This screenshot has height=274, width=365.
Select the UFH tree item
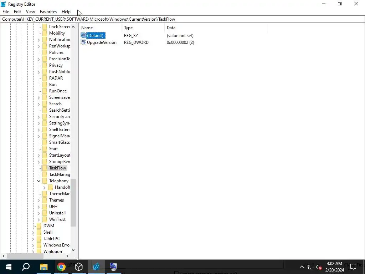(53, 207)
